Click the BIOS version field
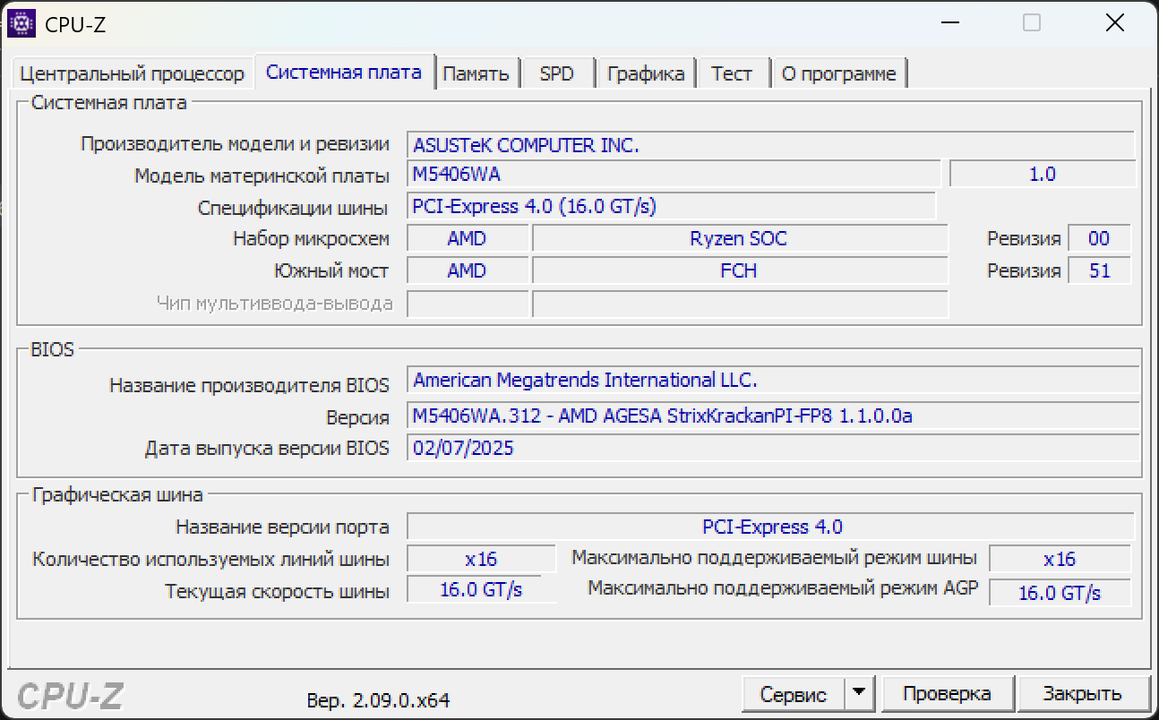The height and width of the screenshot is (720, 1159). pyautogui.click(x=772, y=416)
